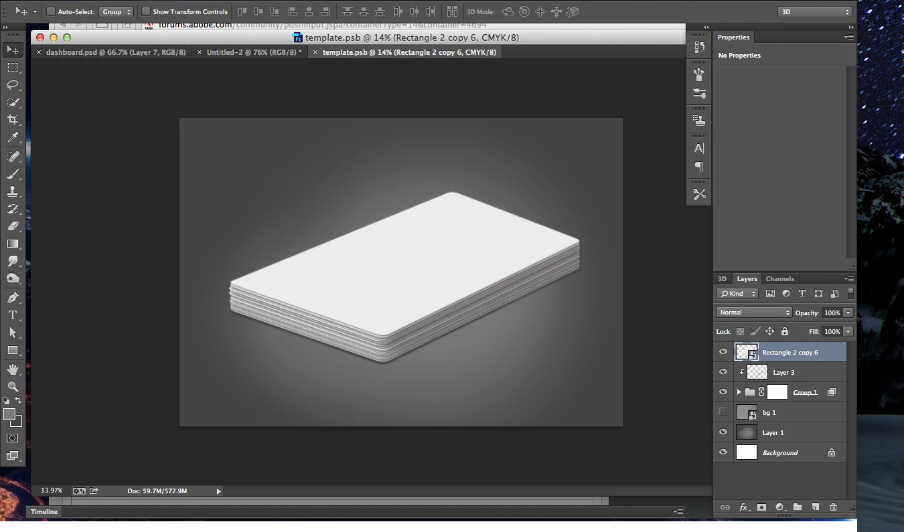The height and width of the screenshot is (532, 904).
Task: Enable Show Transform Controls checkbox
Action: 145,11
